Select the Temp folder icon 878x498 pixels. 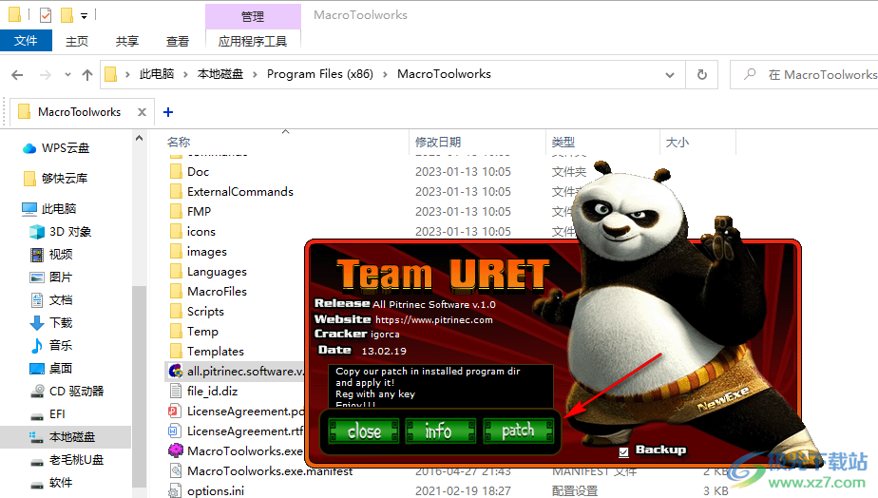click(x=176, y=331)
